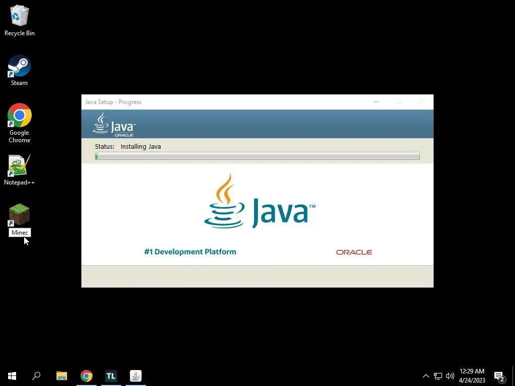515x386 pixels.
Task: Switch to Chrome in the taskbar
Action: pos(87,376)
